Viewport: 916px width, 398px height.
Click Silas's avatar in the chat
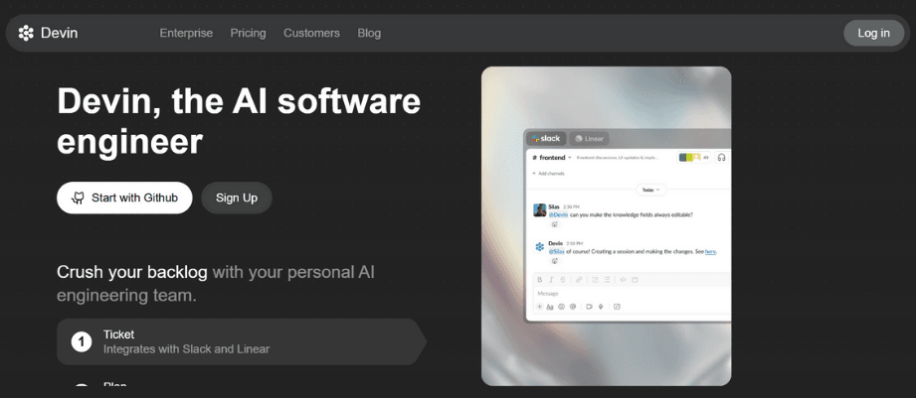tap(539, 210)
